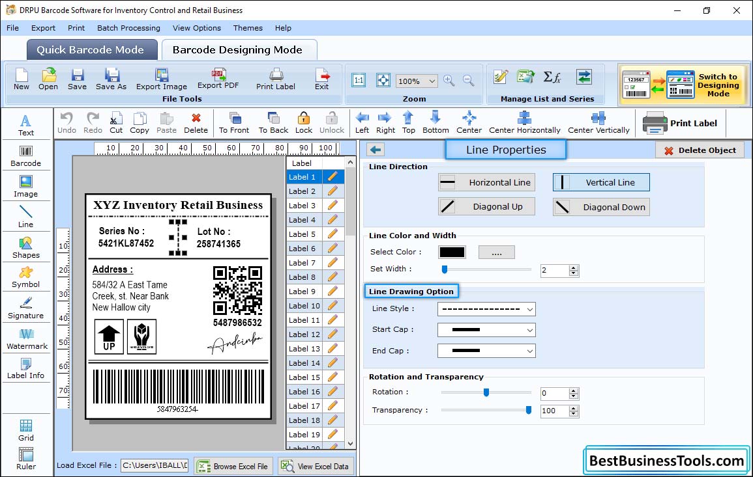Click the back arrow in Line Properties

click(x=376, y=150)
